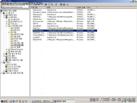Collapse the 소프트웨어 환경 folder
This screenshot has height=103, width=137.
pos(7,26)
